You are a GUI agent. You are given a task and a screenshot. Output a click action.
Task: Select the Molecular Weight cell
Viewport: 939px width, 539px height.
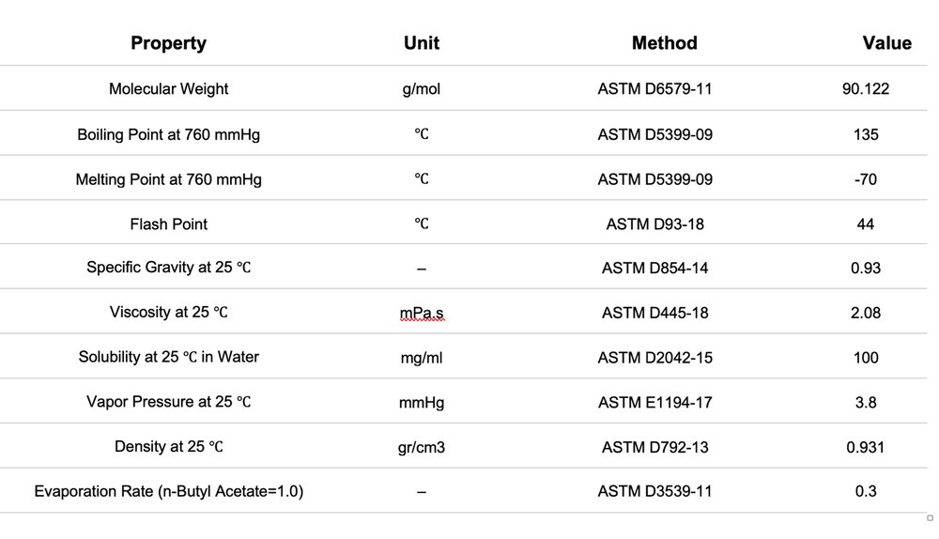click(x=168, y=89)
